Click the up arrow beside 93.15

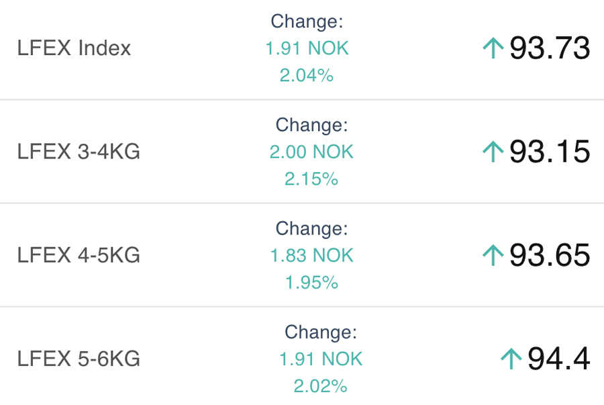[493, 152]
